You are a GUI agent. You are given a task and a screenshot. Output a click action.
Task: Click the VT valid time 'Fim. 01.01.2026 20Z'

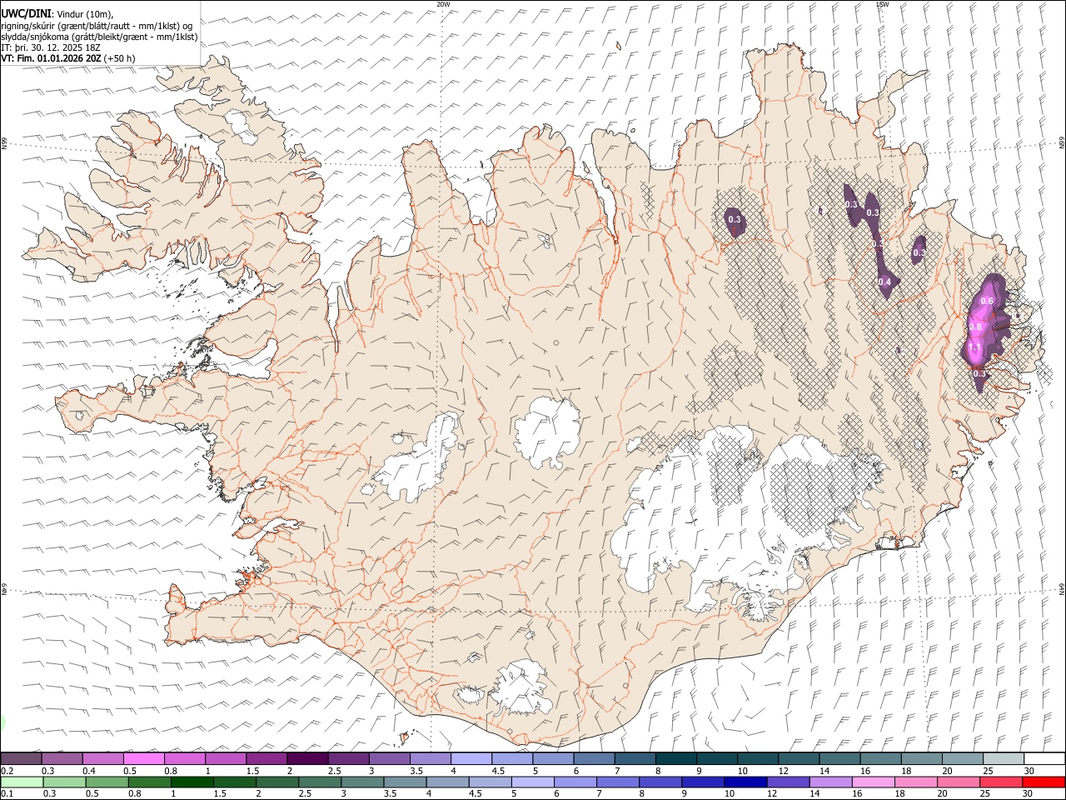point(58,58)
